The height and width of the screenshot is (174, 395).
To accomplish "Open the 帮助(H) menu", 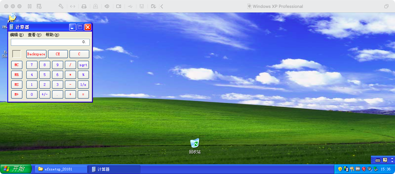I will click(52, 35).
